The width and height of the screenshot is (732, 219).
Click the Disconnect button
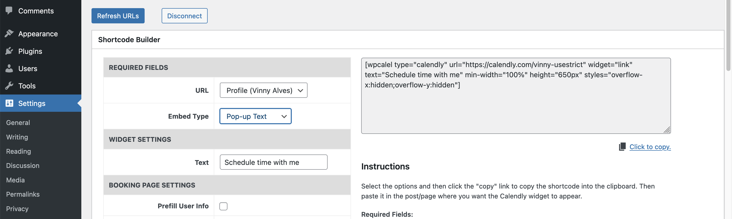(x=184, y=16)
